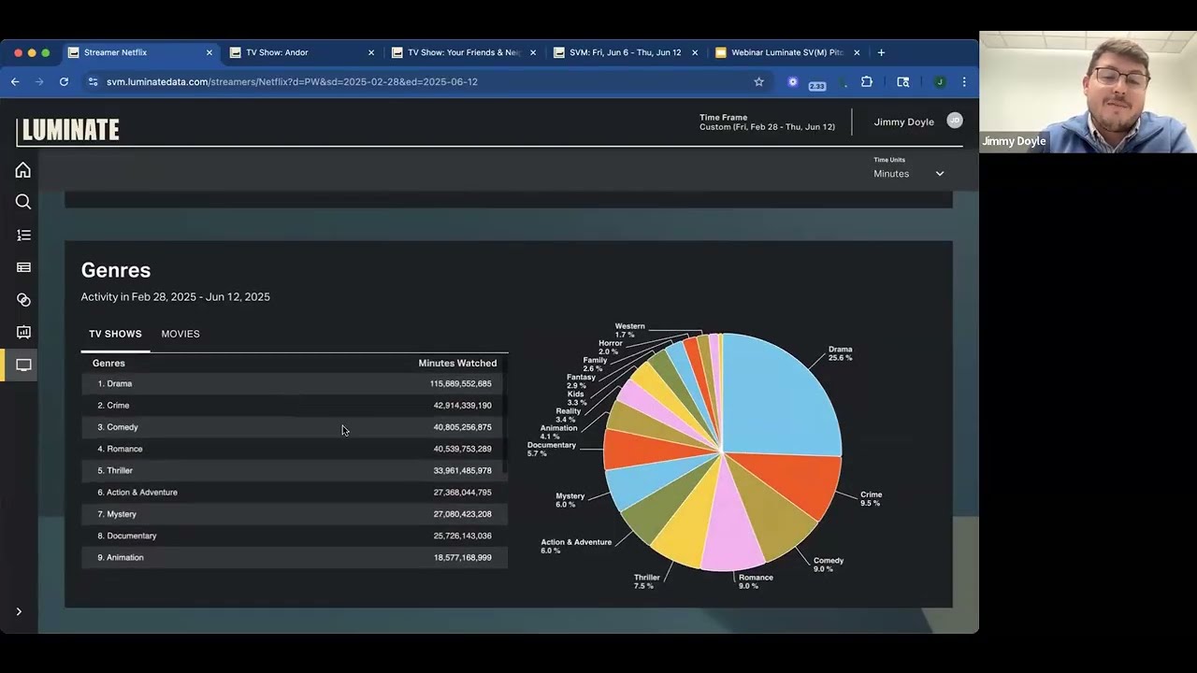Click the Western 1.7 % chart label
This screenshot has width=1197, height=673.
pyautogui.click(x=629, y=330)
